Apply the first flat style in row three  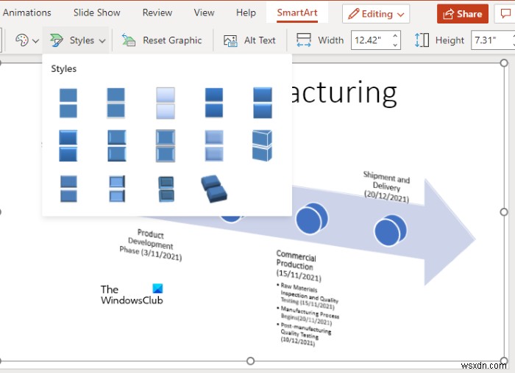(69, 189)
